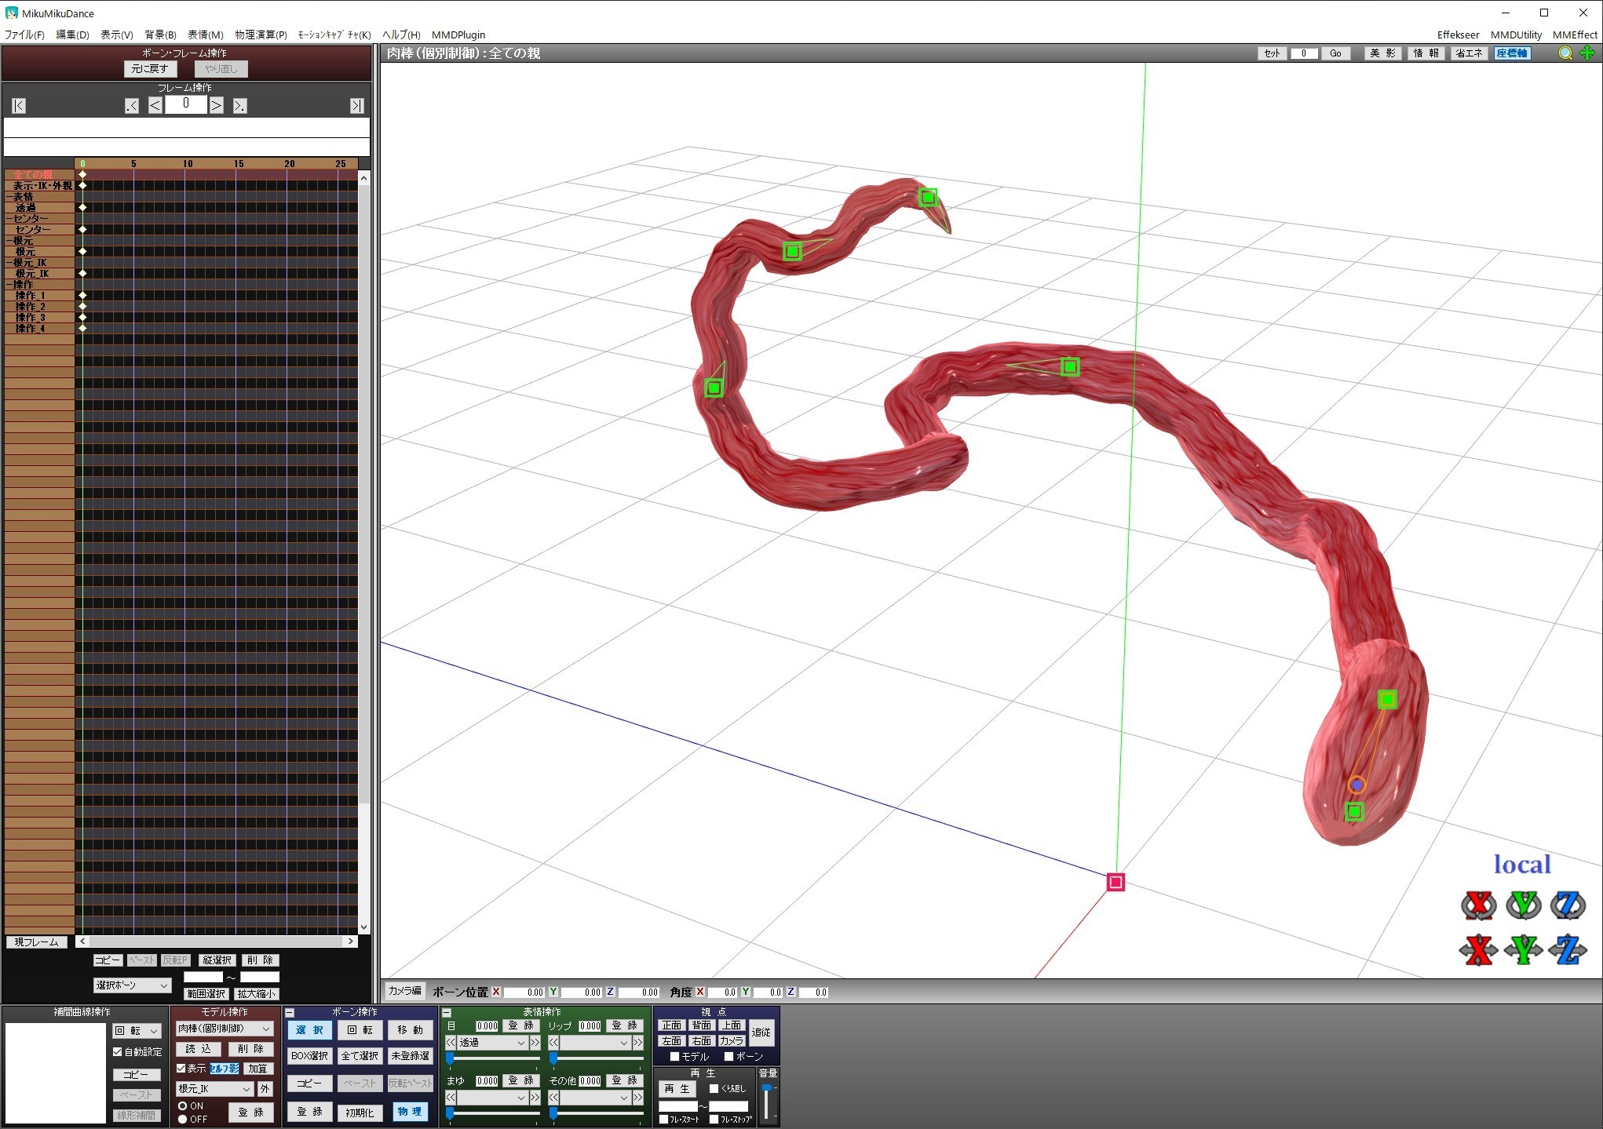Click the frame number input field

pos(186,104)
